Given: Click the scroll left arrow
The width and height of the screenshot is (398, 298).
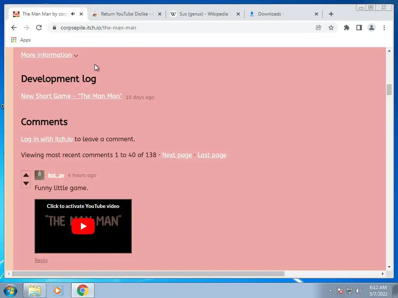Looking at the screenshot, I should tap(9, 274).
